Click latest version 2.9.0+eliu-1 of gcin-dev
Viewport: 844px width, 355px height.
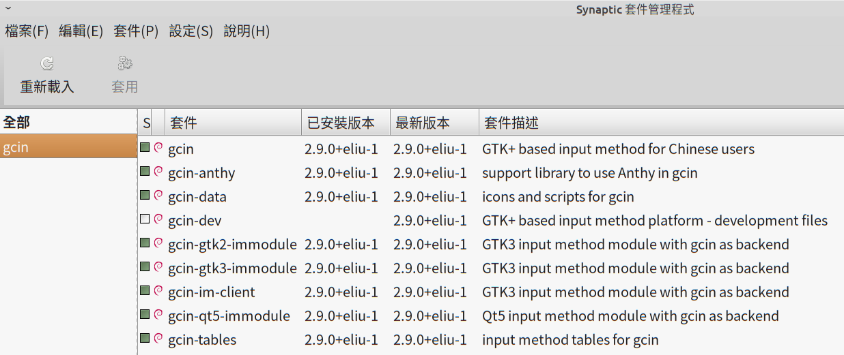coord(430,221)
